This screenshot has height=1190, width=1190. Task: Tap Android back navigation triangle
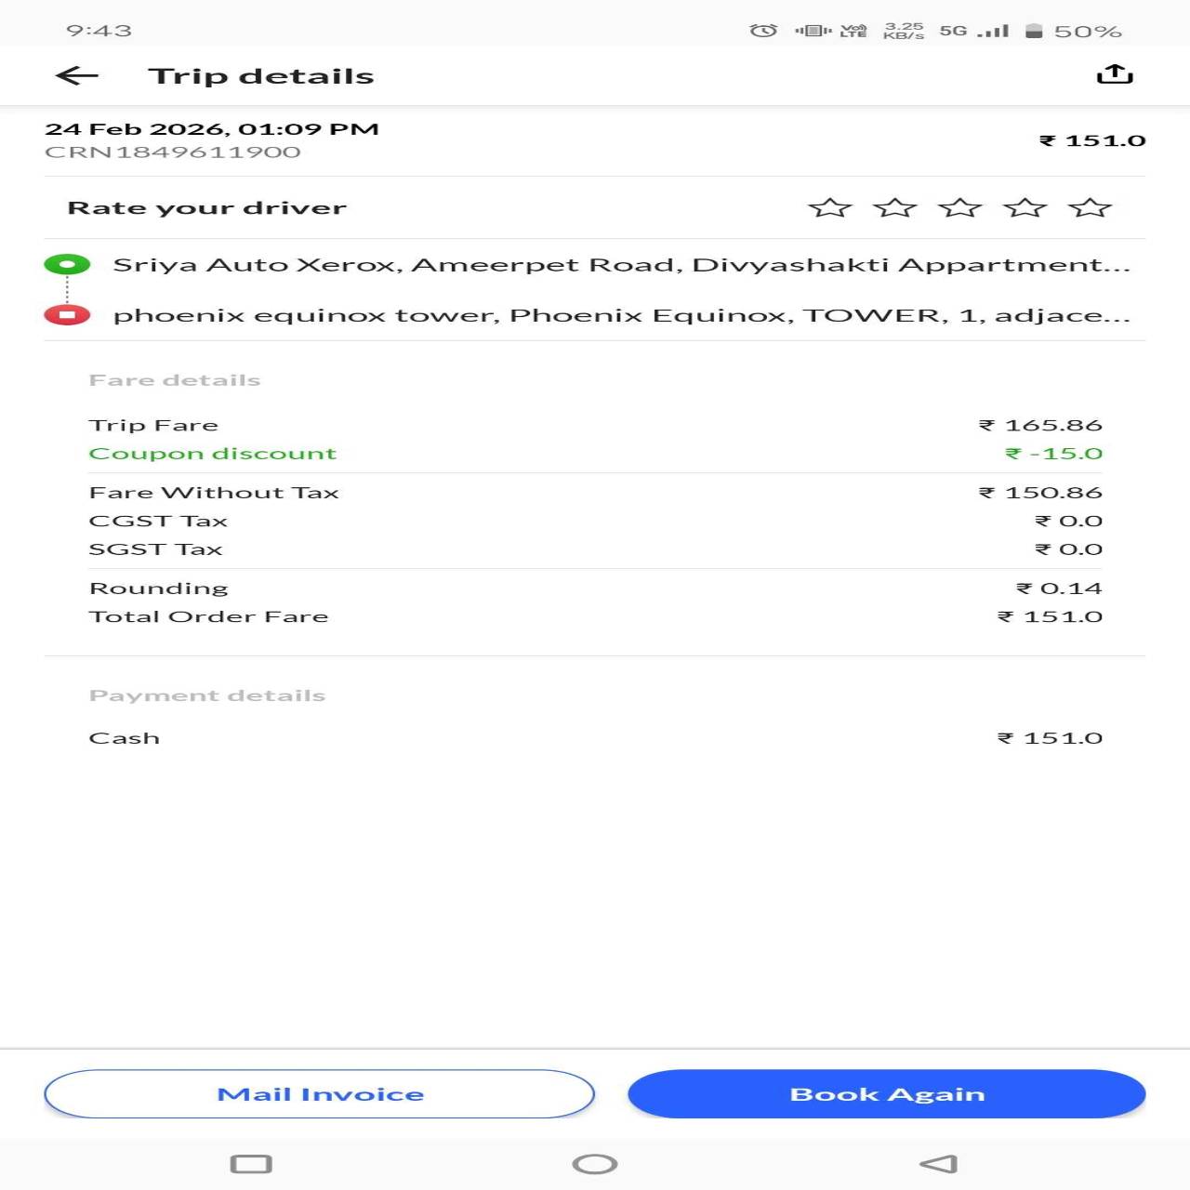[938, 1164]
